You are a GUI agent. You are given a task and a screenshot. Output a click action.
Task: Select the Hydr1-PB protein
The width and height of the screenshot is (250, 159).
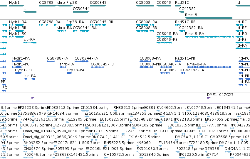[x=18, y=73]
